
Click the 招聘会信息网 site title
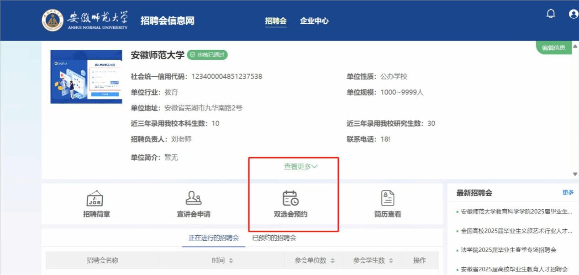pos(168,21)
